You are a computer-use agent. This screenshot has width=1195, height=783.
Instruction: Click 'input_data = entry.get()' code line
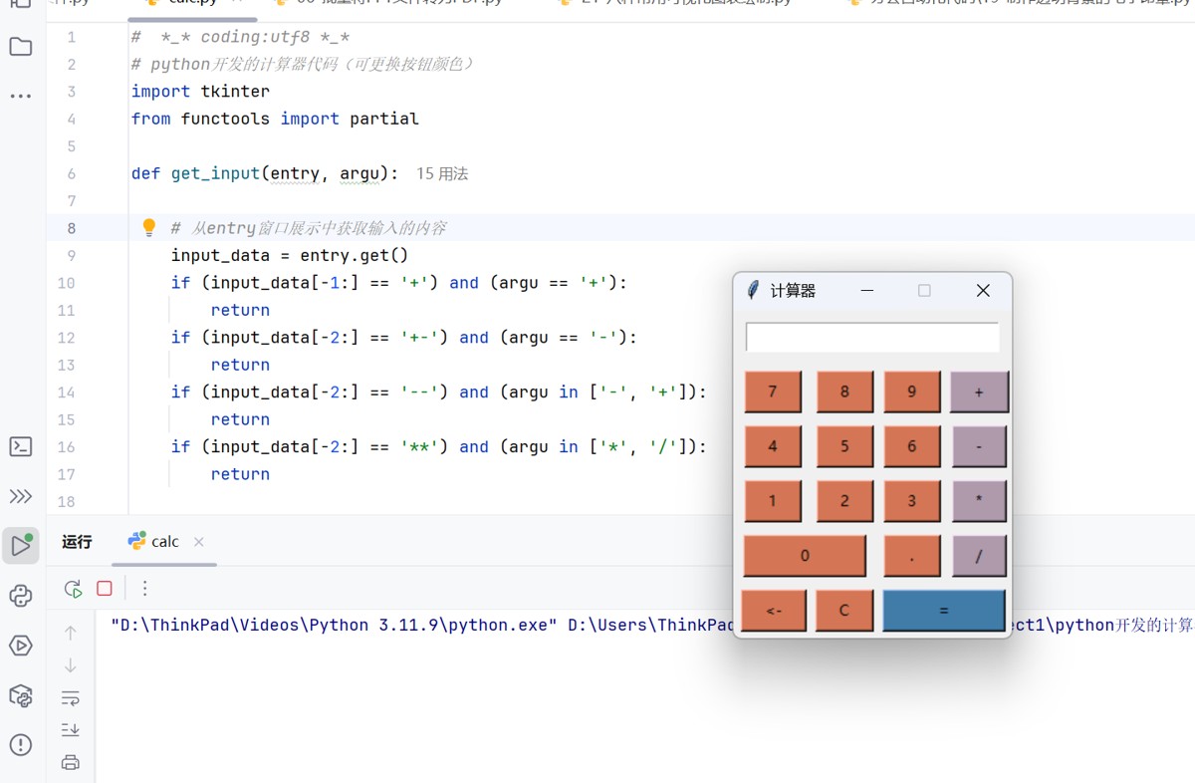point(290,255)
